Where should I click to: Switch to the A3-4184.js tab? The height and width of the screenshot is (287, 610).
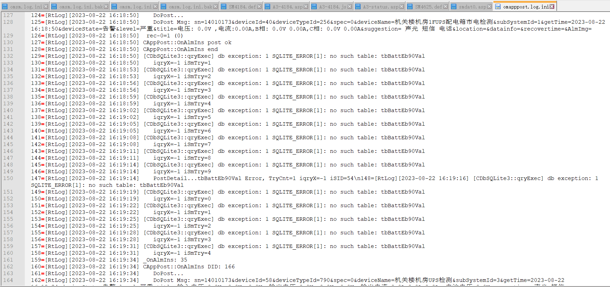tap(332, 7)
